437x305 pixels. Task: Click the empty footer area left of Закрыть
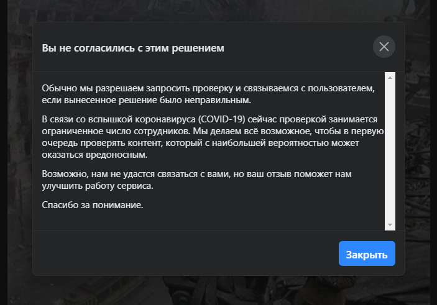(186, 254)
